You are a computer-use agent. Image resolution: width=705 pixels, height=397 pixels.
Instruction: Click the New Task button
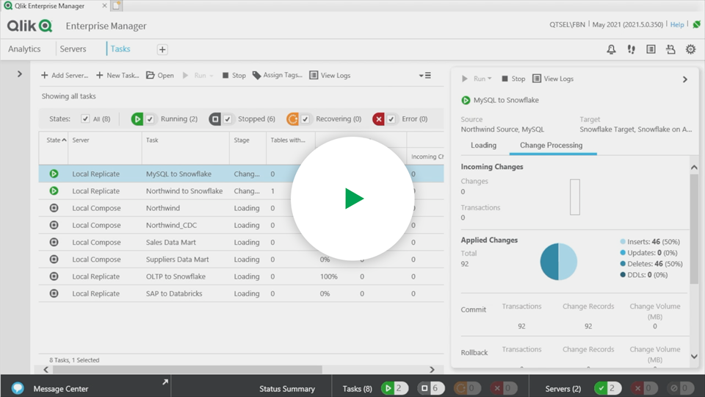coord(117,75)
